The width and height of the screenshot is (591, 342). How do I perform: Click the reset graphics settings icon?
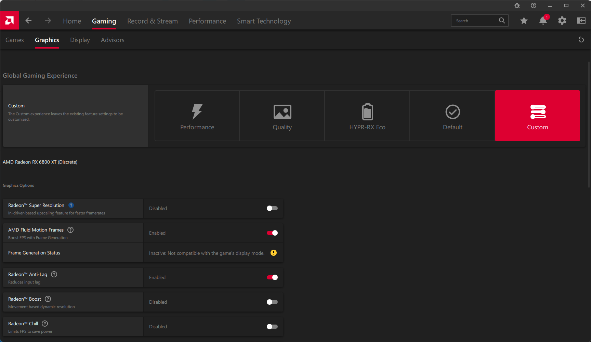581,40
